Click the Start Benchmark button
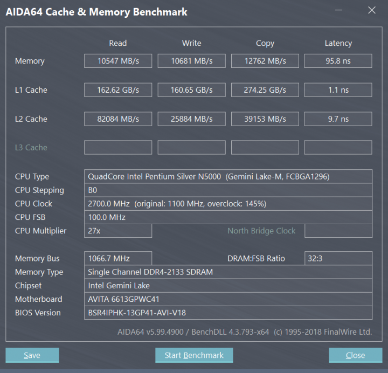Viewport: 388px width, 373px height. [194, 355]
